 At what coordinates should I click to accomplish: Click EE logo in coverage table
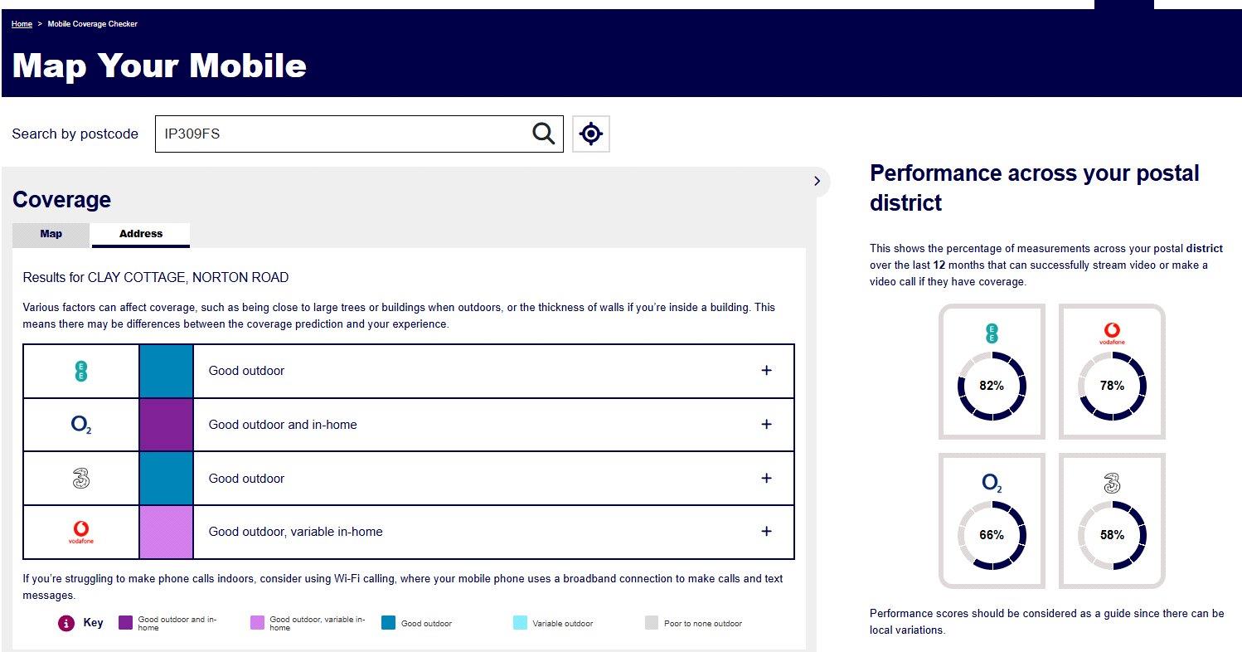point(80,372)
